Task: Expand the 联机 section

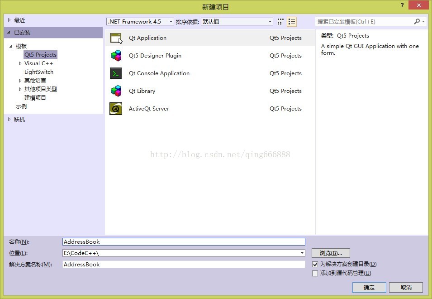Action: 9,119
